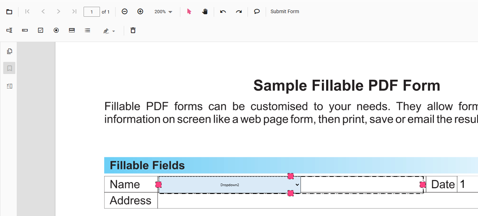Click the Submit Form button
The width and height of the screenshot is (478, 216).
click(285, 12)
